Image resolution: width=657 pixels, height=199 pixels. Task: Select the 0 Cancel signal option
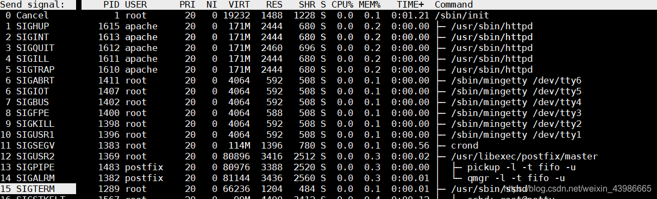[38, 15]
